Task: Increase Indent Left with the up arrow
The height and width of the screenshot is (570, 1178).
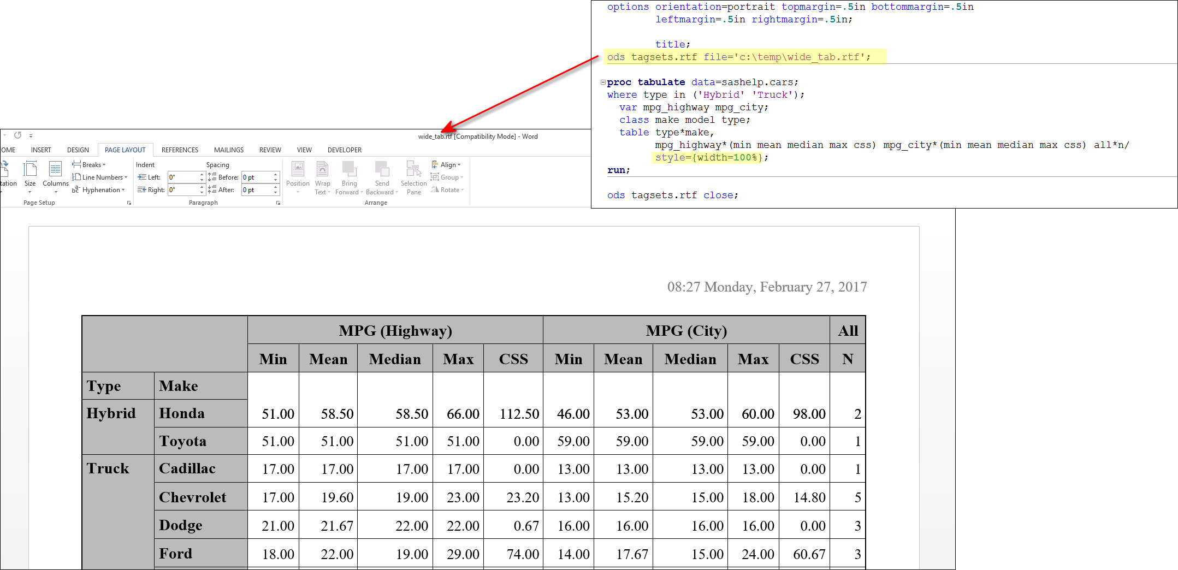Action: tap(202, 174)
